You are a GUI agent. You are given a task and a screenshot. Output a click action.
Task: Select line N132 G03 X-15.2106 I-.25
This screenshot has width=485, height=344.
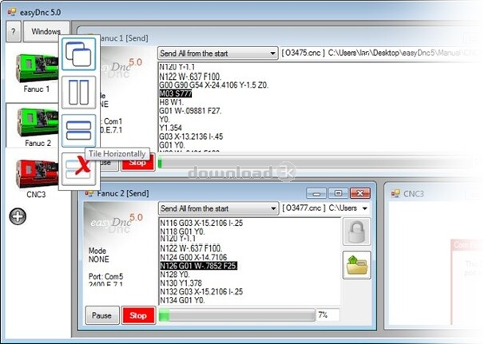tap(201, 291)
